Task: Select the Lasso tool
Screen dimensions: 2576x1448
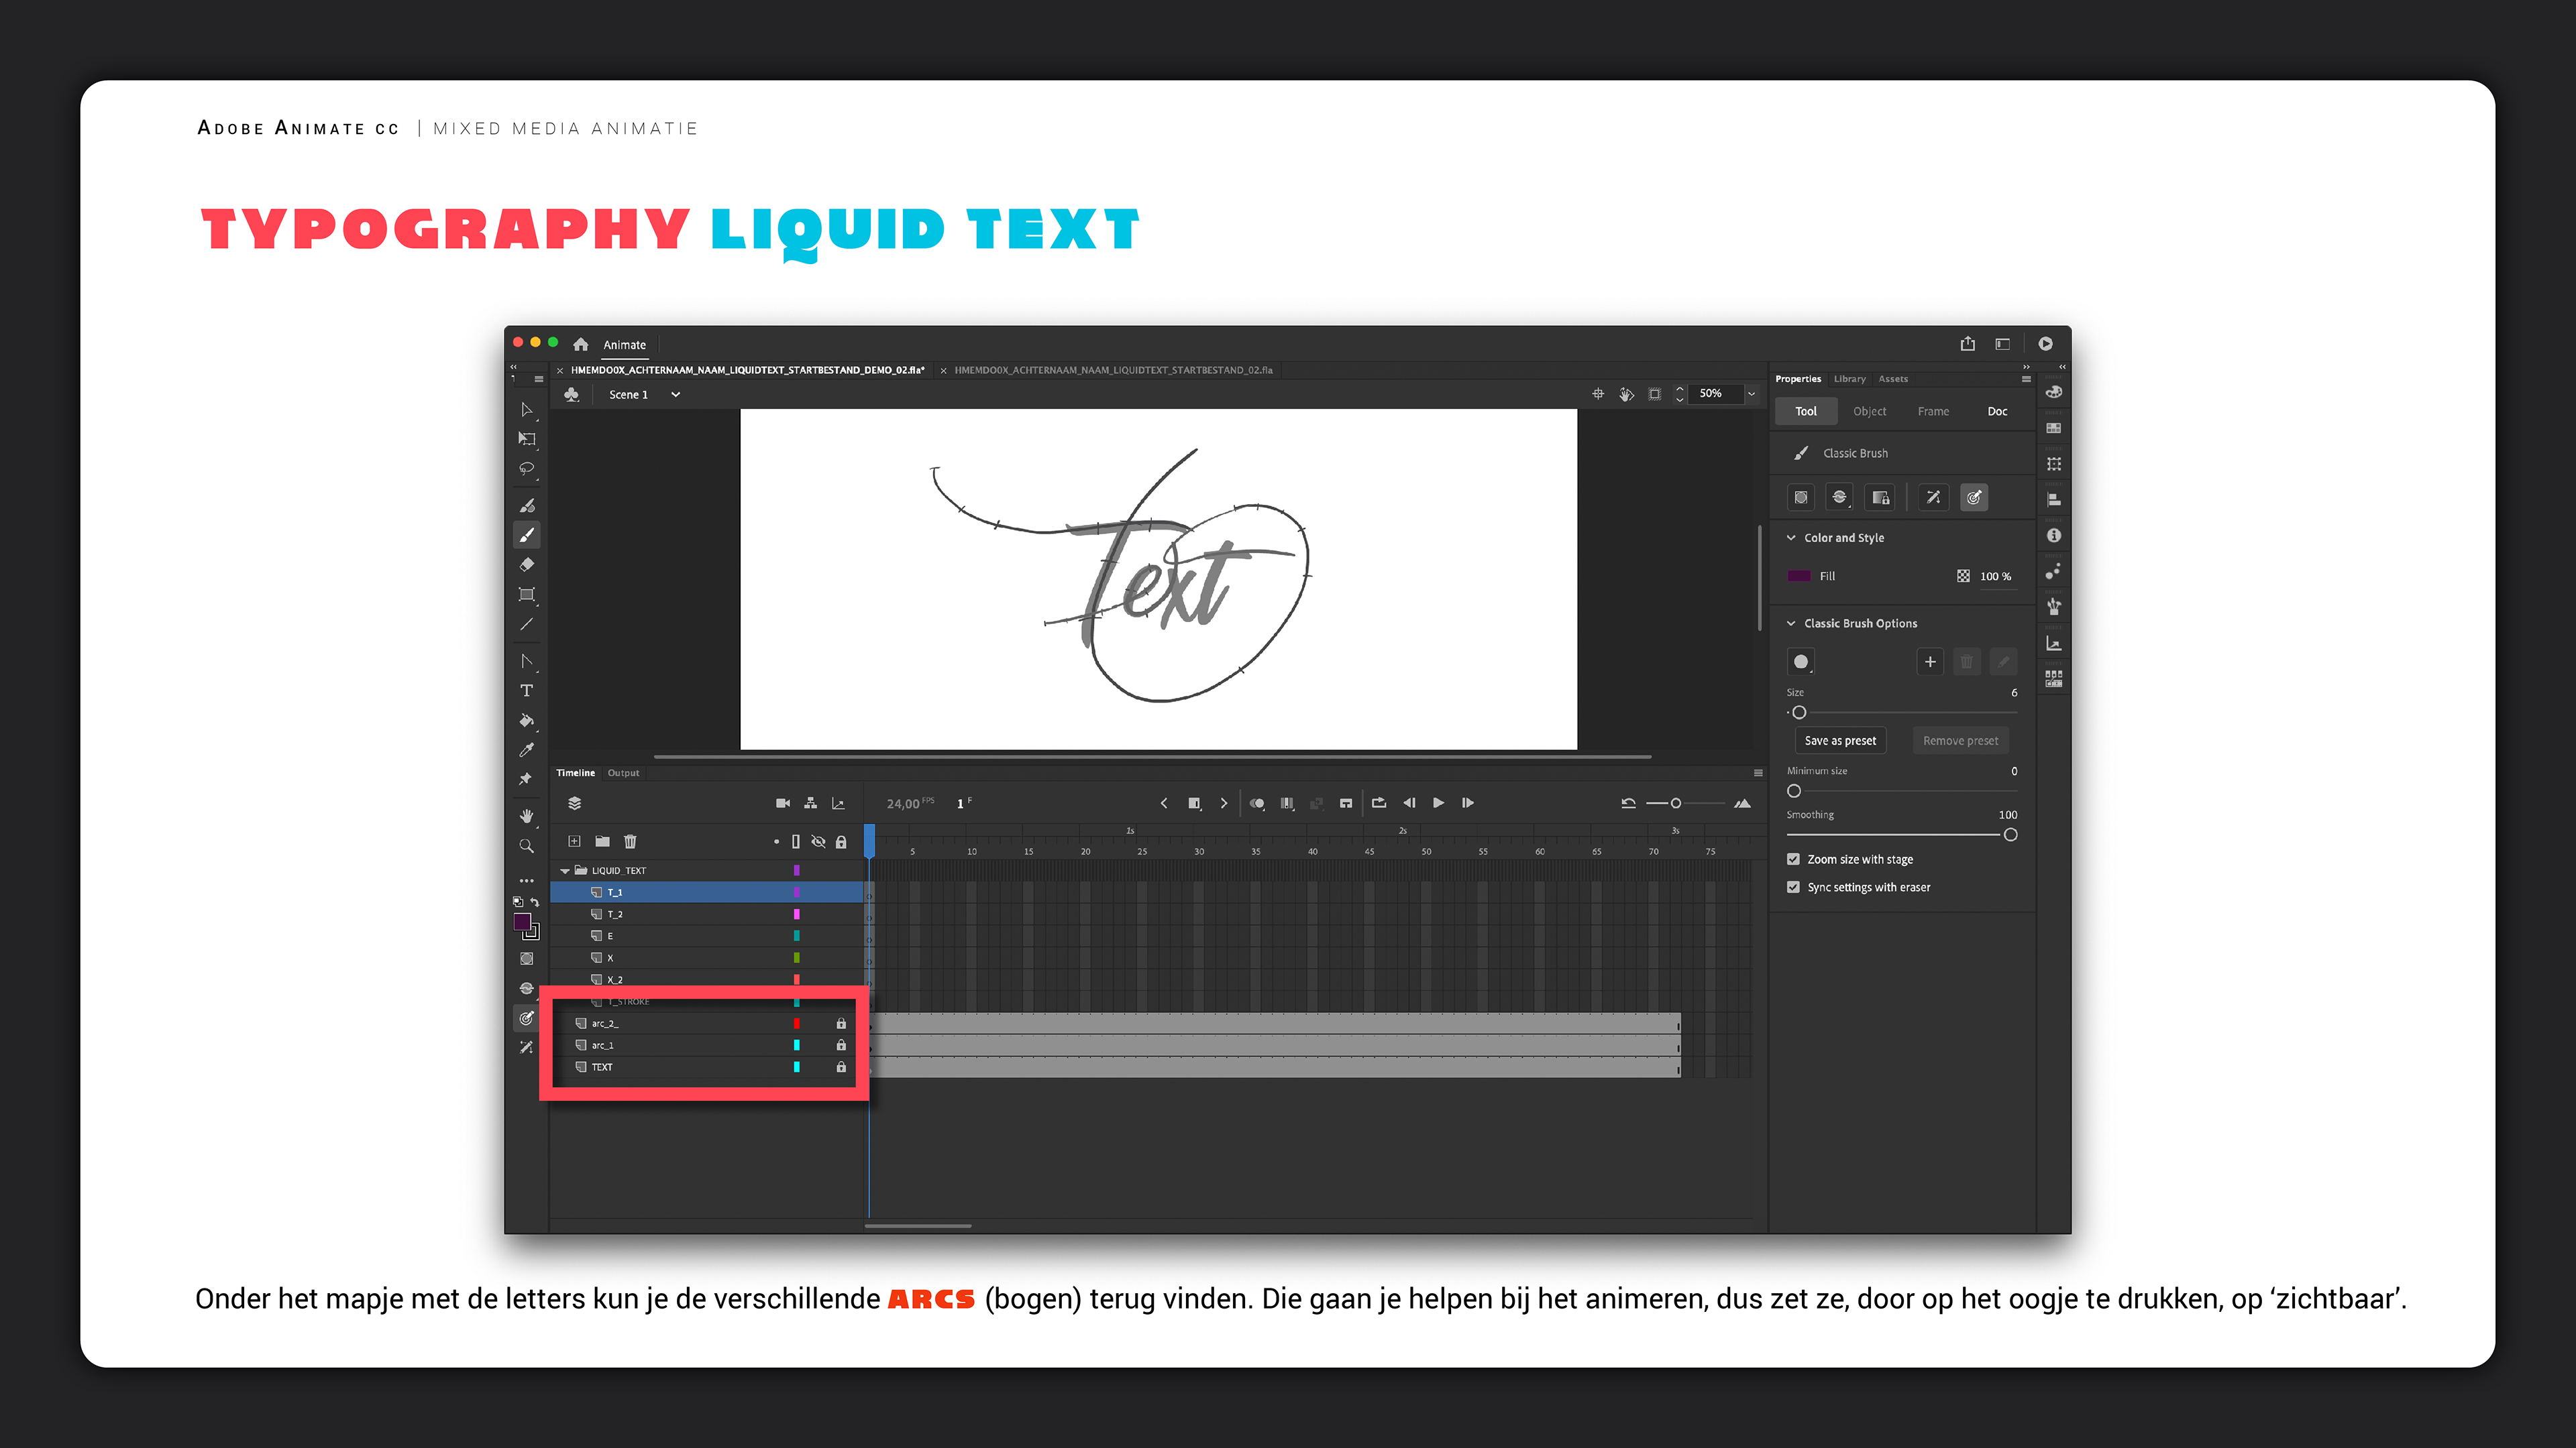Action: [x=526, y=469]
